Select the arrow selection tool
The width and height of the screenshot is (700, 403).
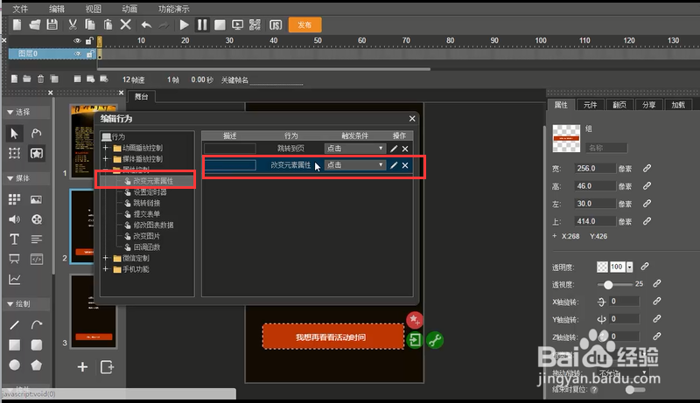(14, 133)
